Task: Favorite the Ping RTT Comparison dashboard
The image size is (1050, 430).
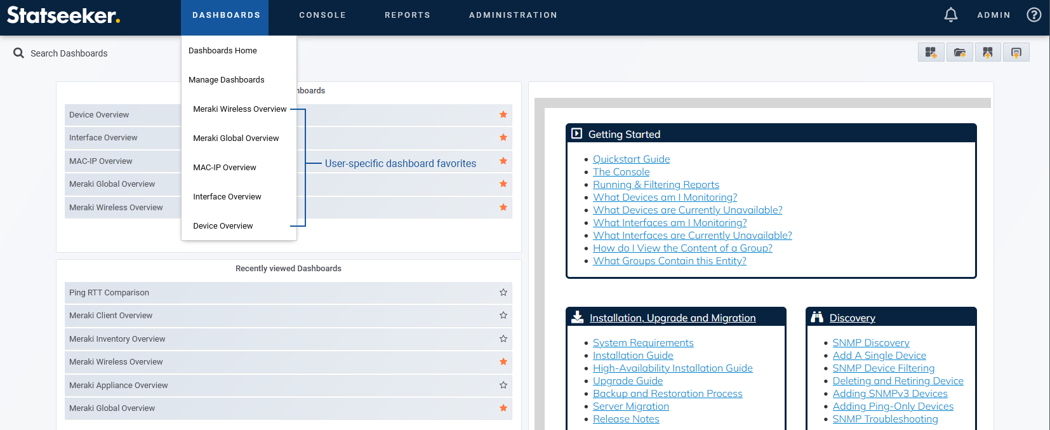Action: click(503, 292)
